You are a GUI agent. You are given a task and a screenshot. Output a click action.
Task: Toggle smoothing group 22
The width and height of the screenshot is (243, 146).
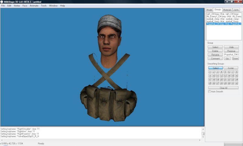click(x=229, y=79)
